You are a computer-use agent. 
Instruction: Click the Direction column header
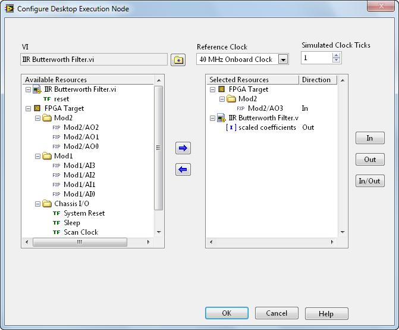point(316,80)
